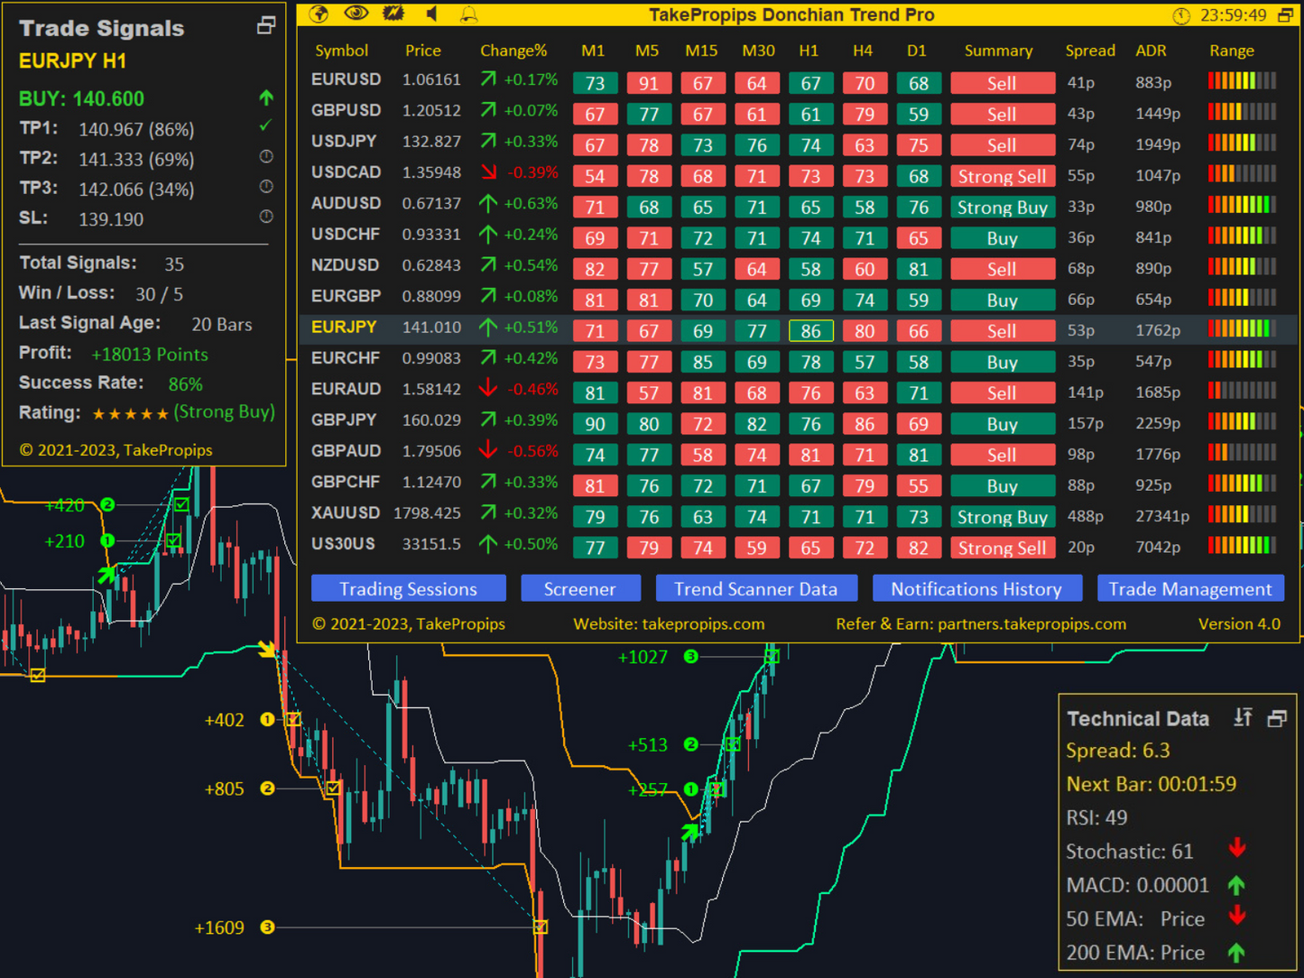Click the Trade Management button
The image size is (1304, 978).
1189,588
